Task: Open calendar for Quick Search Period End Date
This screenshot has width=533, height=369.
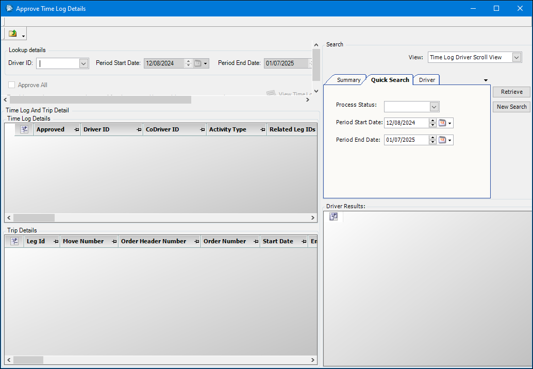Action: click(x=442, y=140)
